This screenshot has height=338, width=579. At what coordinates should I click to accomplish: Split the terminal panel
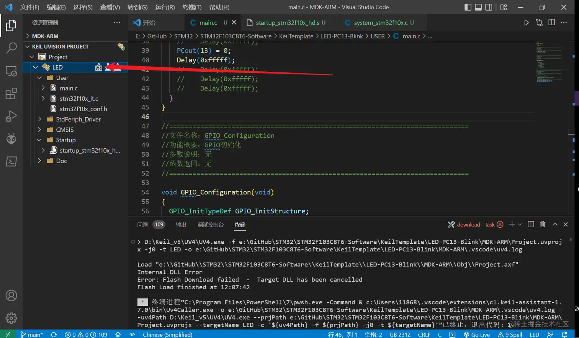click(531, 225)
